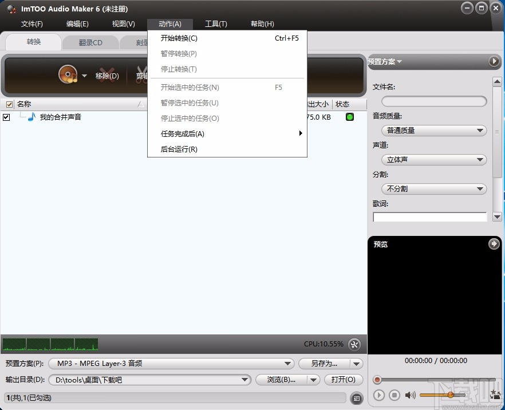Open the 声道 channel dropdown showing 立体声
Viewport: 505px width, 410px height.
pyautogui.click(x=433, y=160)
